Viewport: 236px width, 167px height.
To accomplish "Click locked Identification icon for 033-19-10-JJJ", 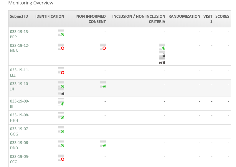I will pos(61,92).
